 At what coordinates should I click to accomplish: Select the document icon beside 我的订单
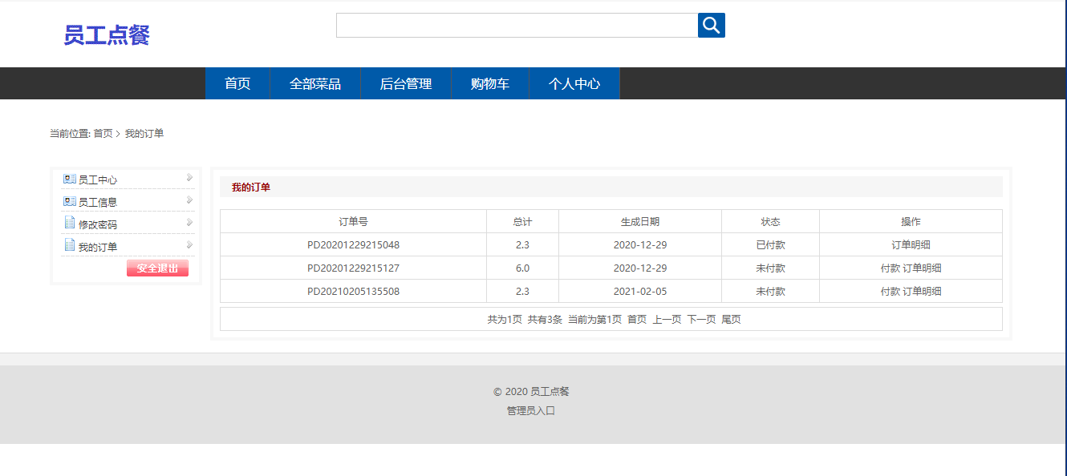pos(68,245)
